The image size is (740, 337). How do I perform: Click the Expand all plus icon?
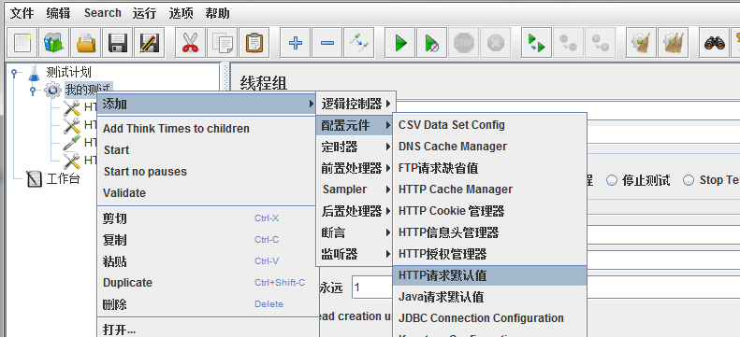point(296,43)
